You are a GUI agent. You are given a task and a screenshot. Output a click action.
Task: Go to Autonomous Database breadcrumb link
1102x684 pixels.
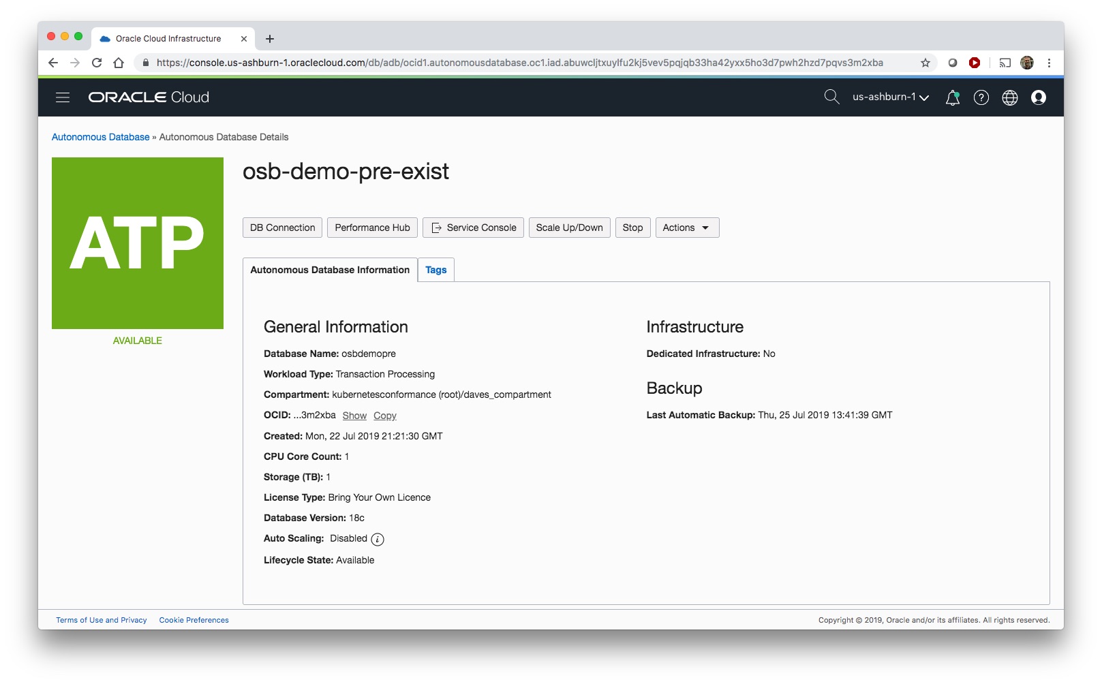[100, 137]
